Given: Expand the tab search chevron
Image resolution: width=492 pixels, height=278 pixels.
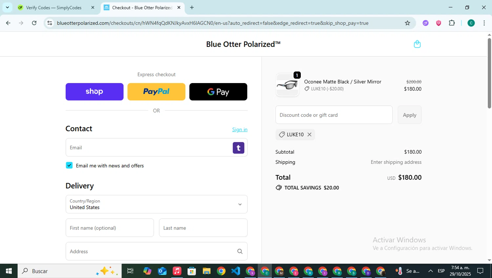Looking at the screenshot, I should [7, 7].
